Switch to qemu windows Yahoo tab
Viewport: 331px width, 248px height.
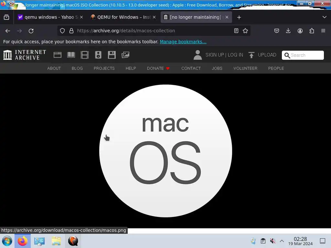tap(50, 17)
